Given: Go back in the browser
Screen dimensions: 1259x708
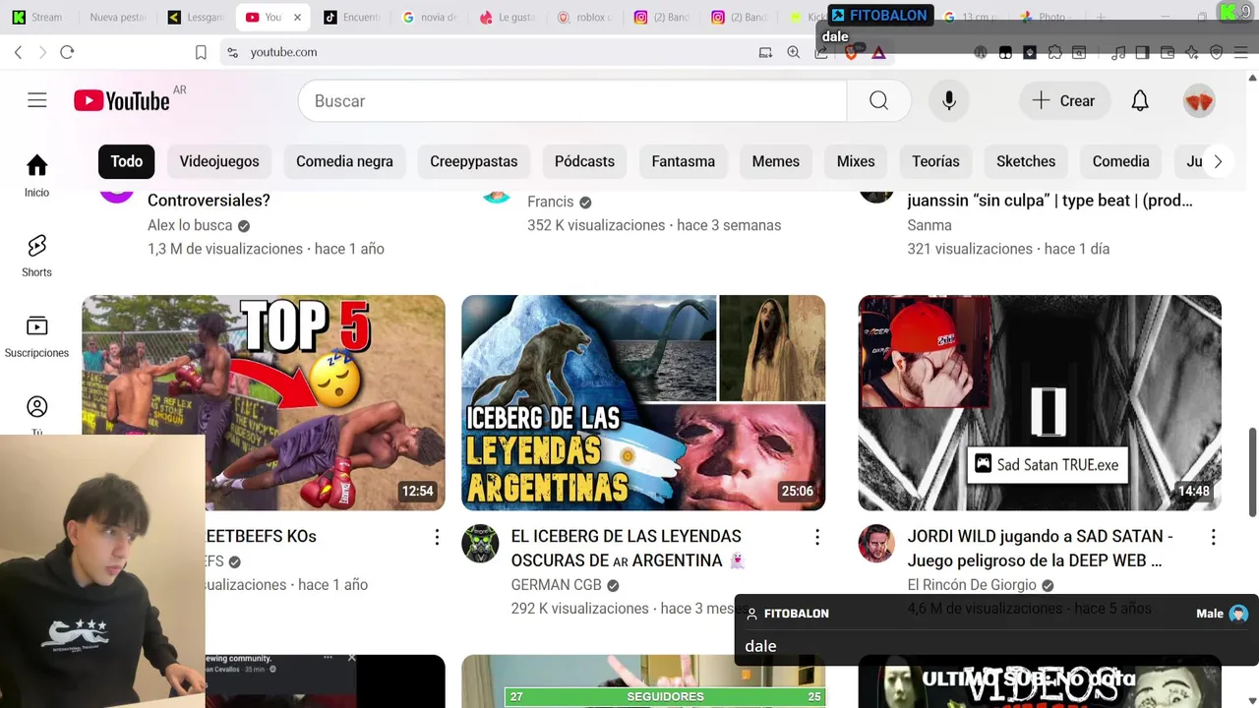Looking at the screenshot, I should tap(18, 52).
